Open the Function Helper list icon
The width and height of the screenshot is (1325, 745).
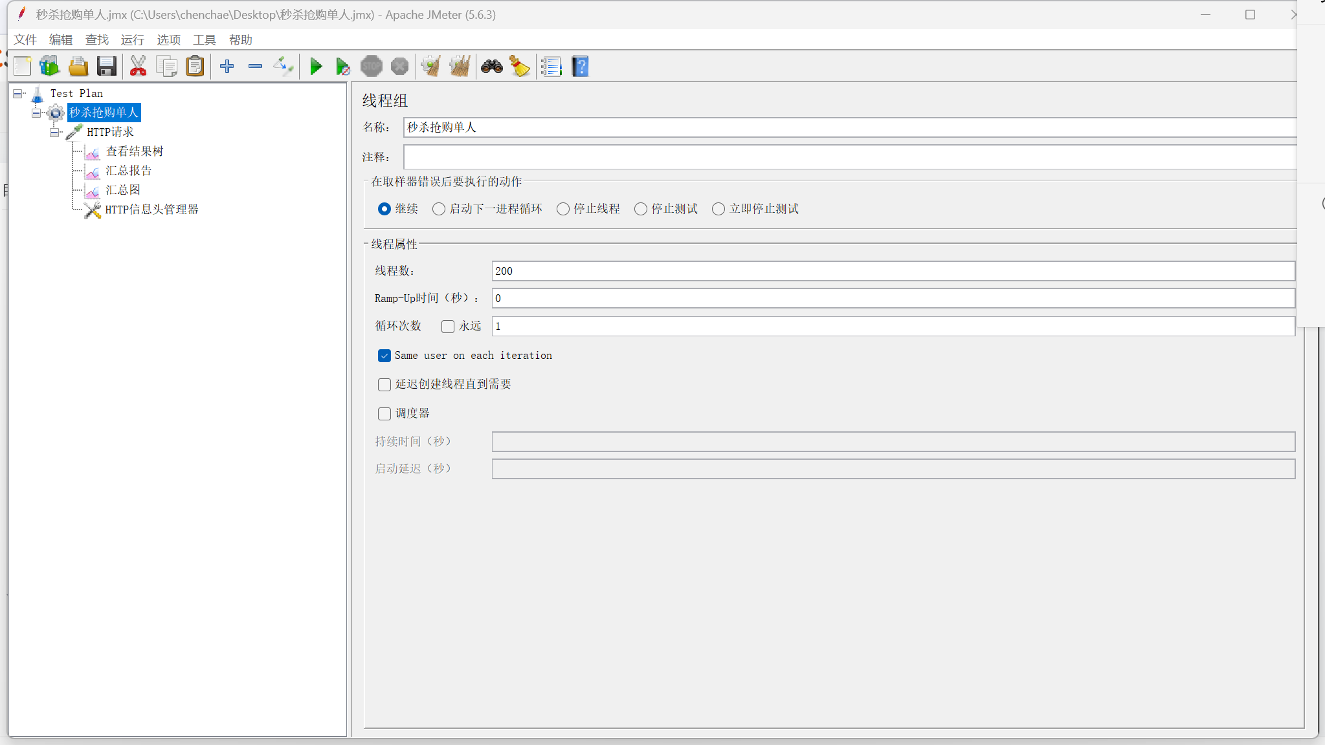[x=551, y=66]
